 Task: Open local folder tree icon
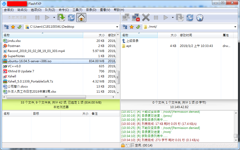(6, 27)
